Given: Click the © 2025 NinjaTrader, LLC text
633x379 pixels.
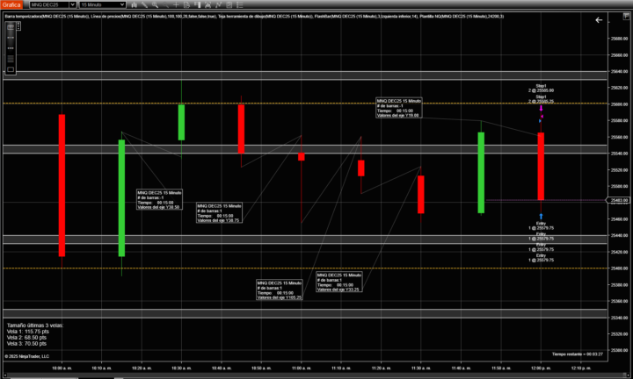Looking at the screenshot, I should tap(27, 356).
